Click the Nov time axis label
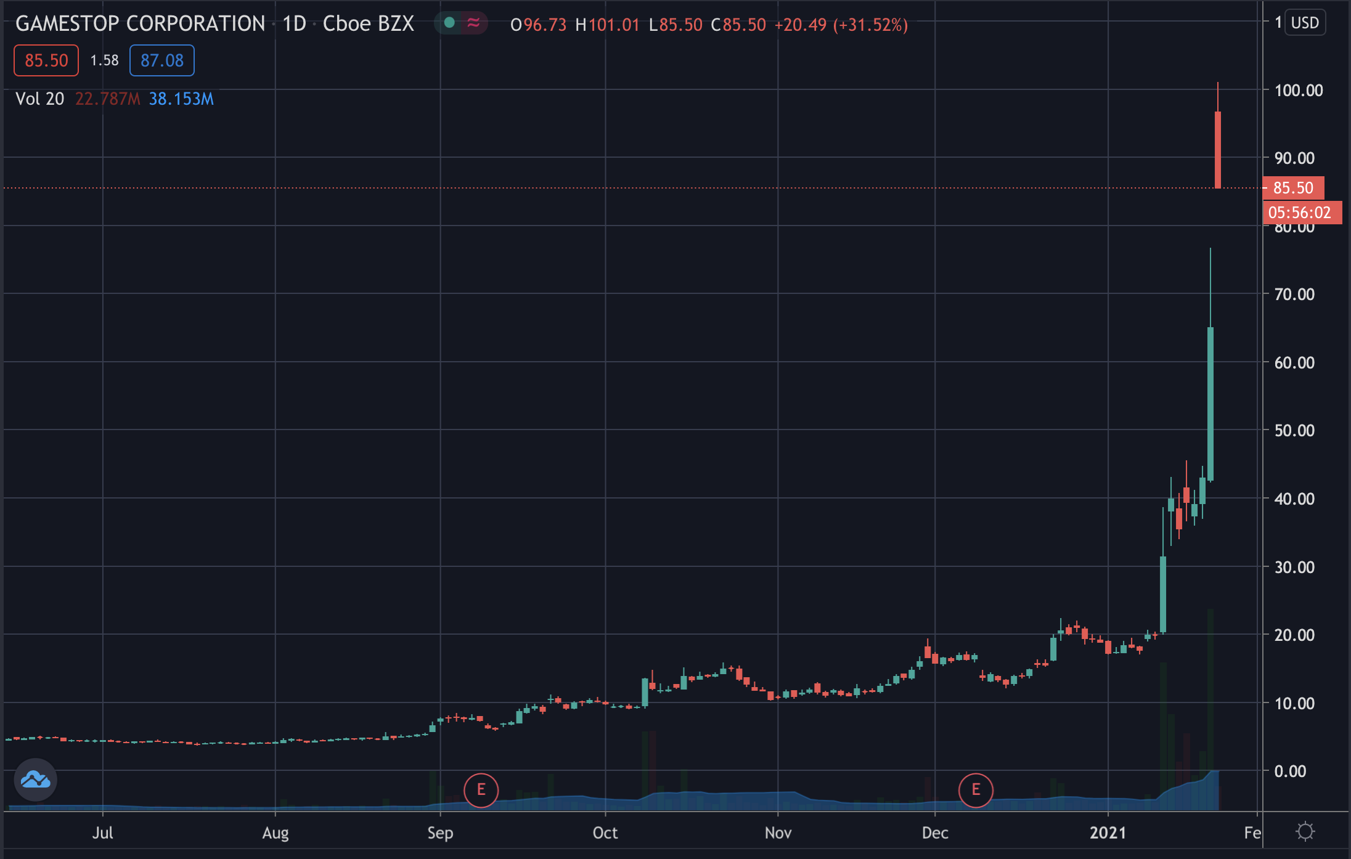Image resolution: width=1351 pixels, height=859 pixels. 778,833
